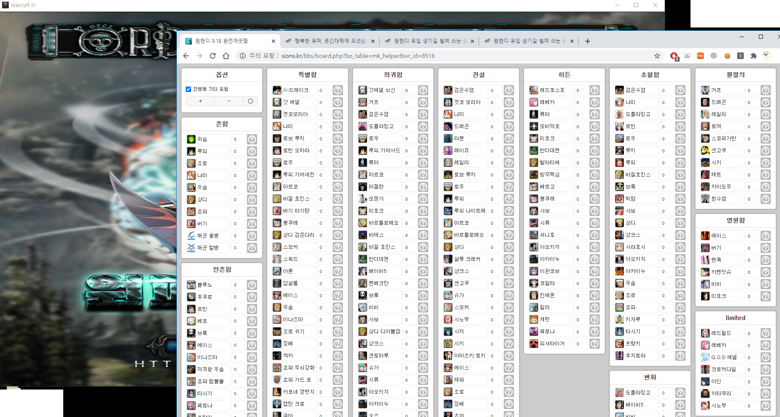Click the help icon next to 스코퍼가반

click(765, 139)
